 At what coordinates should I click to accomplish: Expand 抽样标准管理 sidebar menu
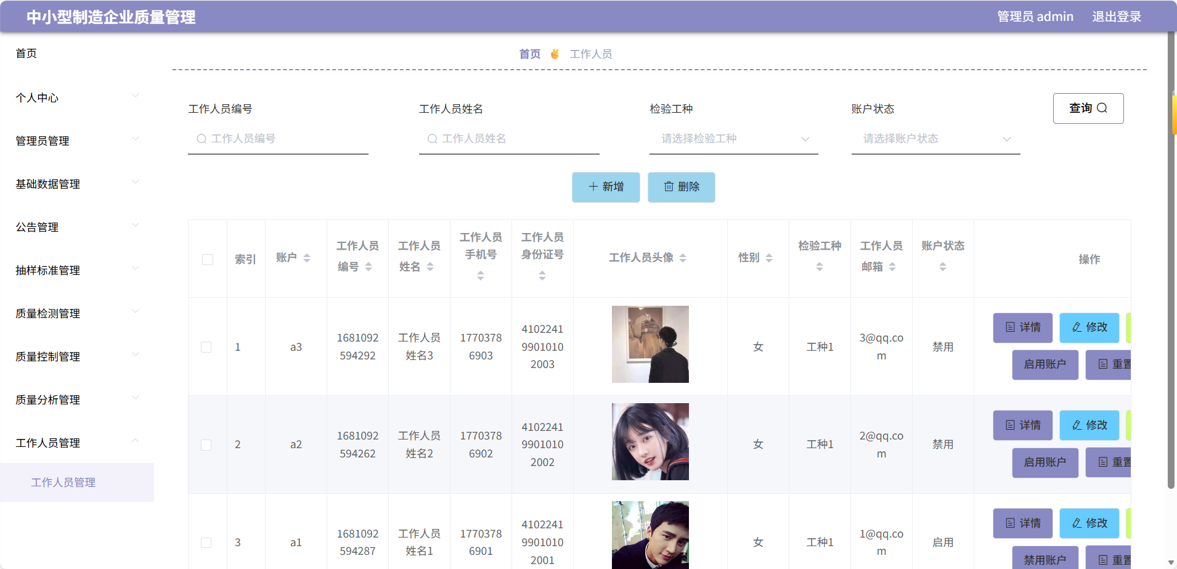tap(77, 270)
